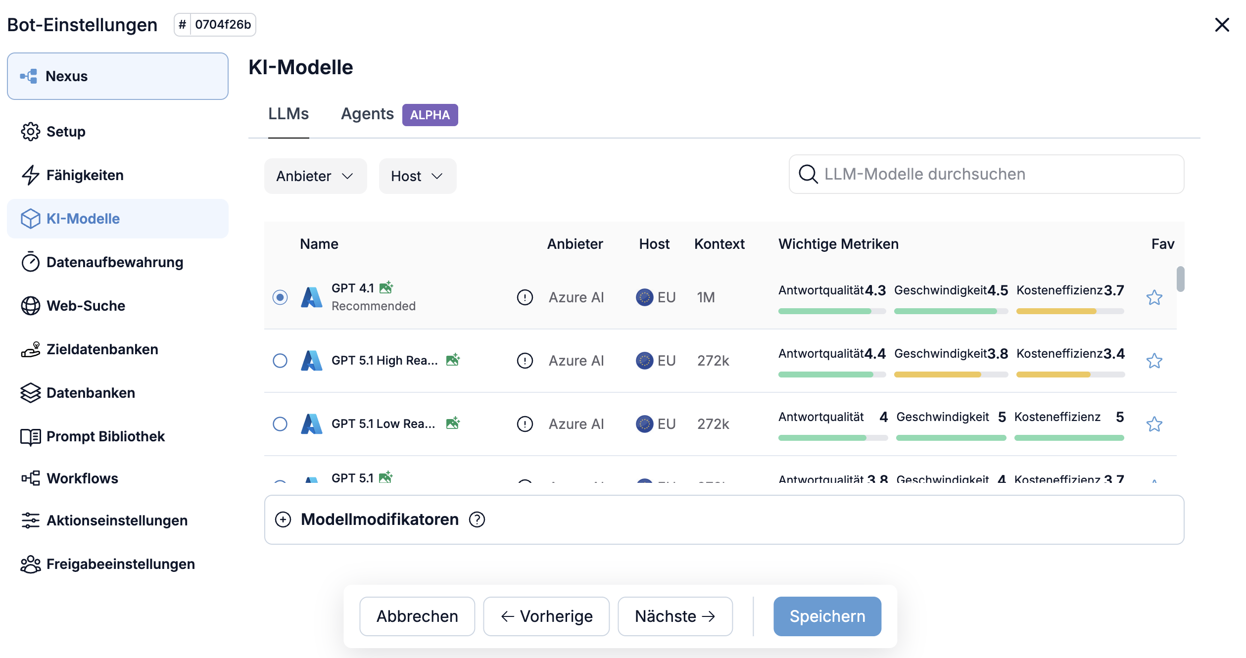Open Datenaufbewahrung settings in sidebar
The width and height of the screenshot is (1246, 658).
tap(114, 262)
